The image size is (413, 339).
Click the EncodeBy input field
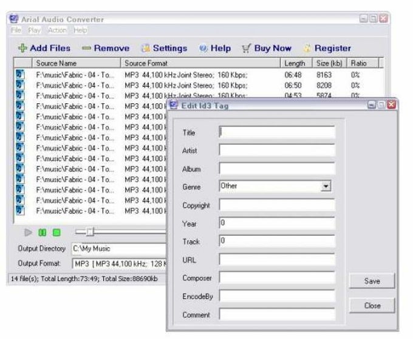(x=277, y=296)
